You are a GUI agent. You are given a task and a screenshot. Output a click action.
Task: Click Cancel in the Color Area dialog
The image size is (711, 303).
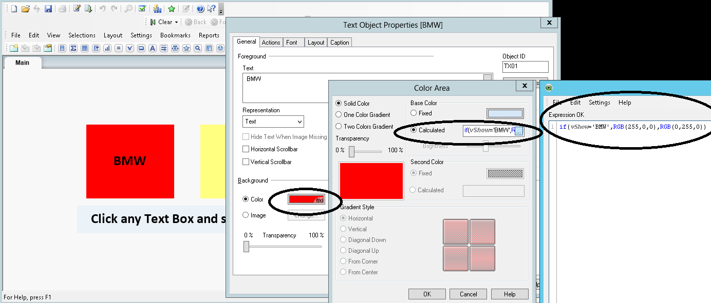[x=468, y=294]
